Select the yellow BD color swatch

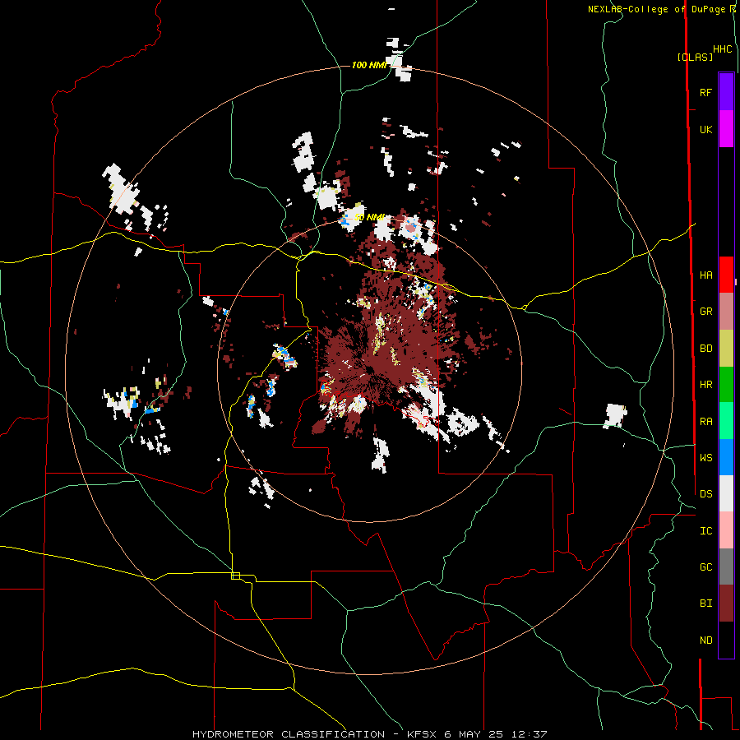click(x=726, y=349)
